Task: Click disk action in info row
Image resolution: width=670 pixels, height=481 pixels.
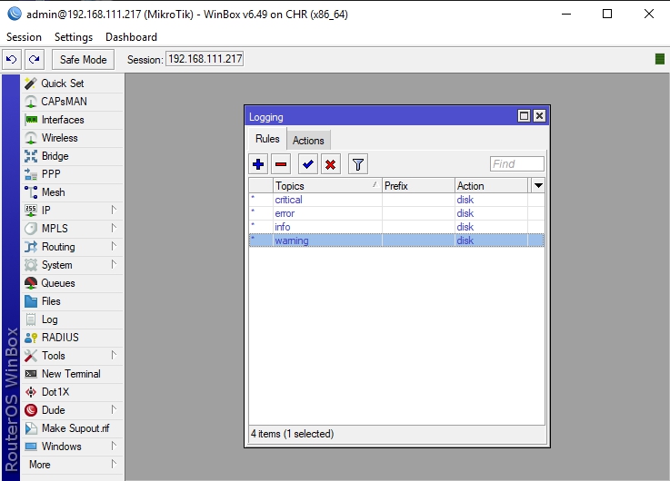Action: pos(465,227)
